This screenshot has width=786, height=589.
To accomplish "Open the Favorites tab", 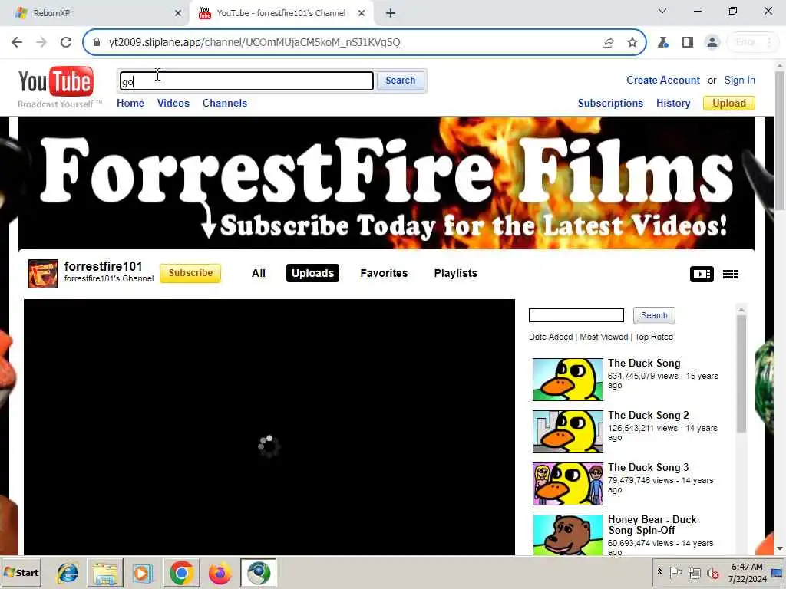I will [x=384, y=273].
